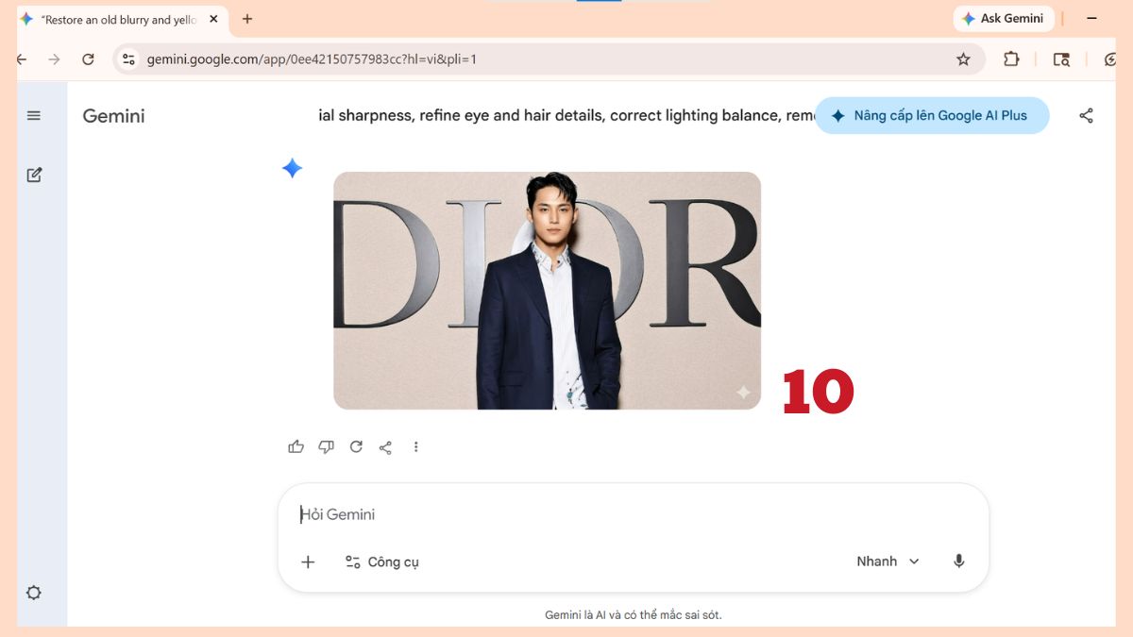Open the Gemini main menu hamburger
The image size is (1133, 637).
(34, 116)
